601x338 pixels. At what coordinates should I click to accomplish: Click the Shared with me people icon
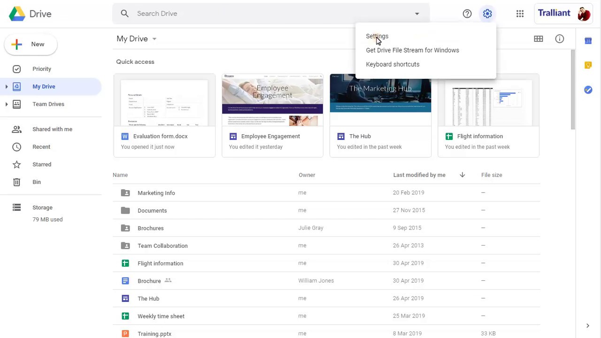point(16,129)
